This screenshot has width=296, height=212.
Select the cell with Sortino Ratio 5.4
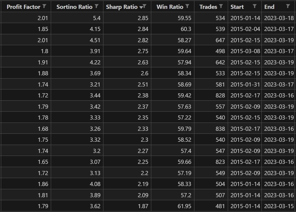[x=77, y=18]
